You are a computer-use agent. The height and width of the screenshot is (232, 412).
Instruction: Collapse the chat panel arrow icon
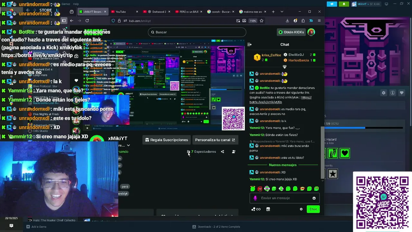249,44
